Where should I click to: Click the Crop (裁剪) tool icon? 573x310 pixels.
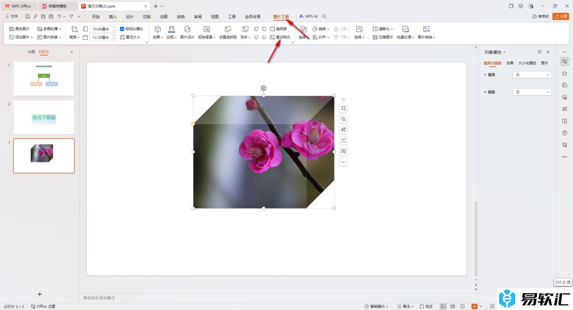pyautogui.click(x=74, y=29)
